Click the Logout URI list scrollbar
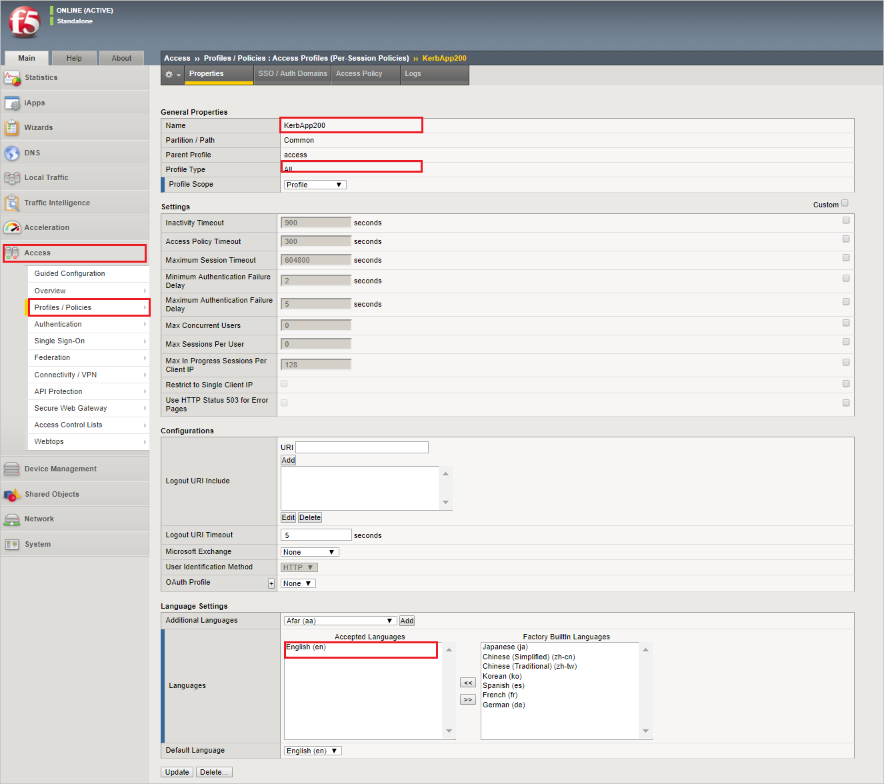Screen dimensions: 884x784 pyautogui.click(x=446, y=488)
